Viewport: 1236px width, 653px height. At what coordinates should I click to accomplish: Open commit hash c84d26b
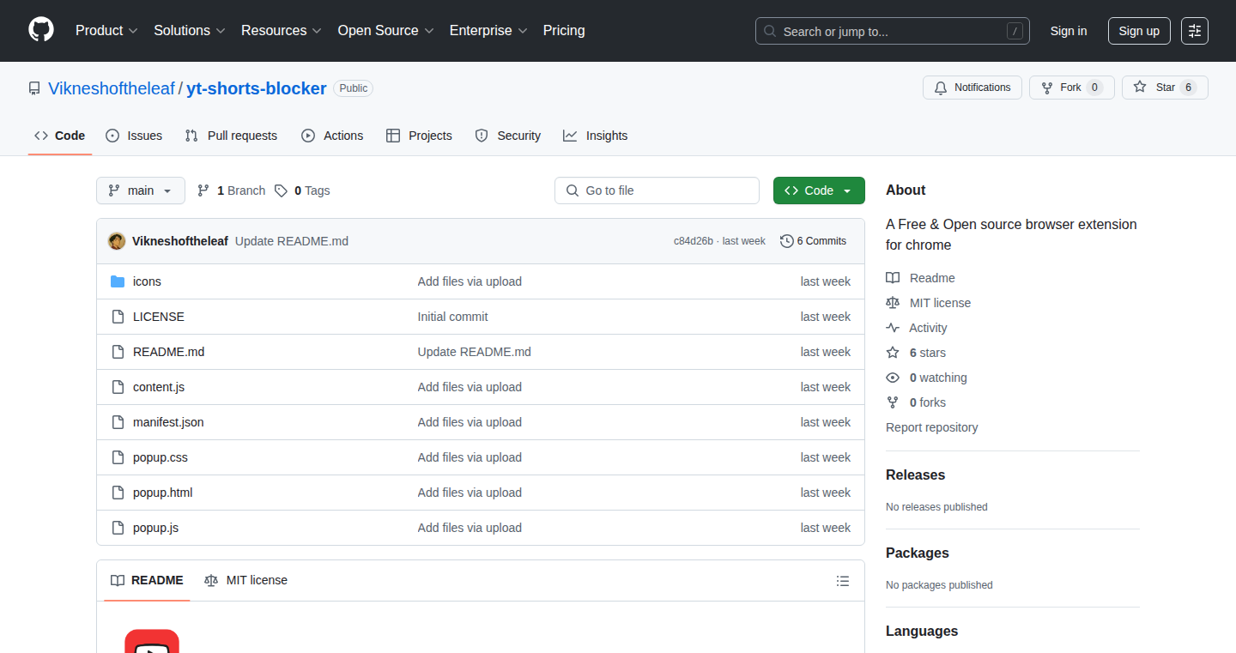tap(694, 241)
